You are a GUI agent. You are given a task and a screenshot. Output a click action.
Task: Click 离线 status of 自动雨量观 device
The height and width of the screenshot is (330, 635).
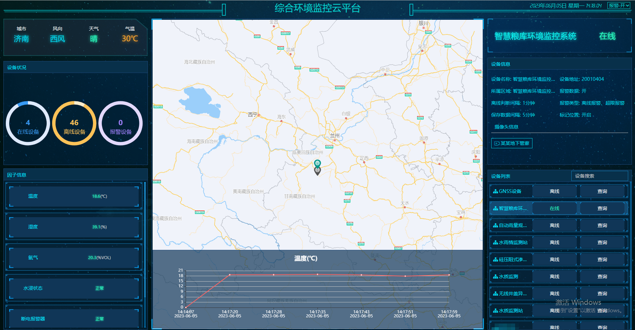tap(555, 225)
